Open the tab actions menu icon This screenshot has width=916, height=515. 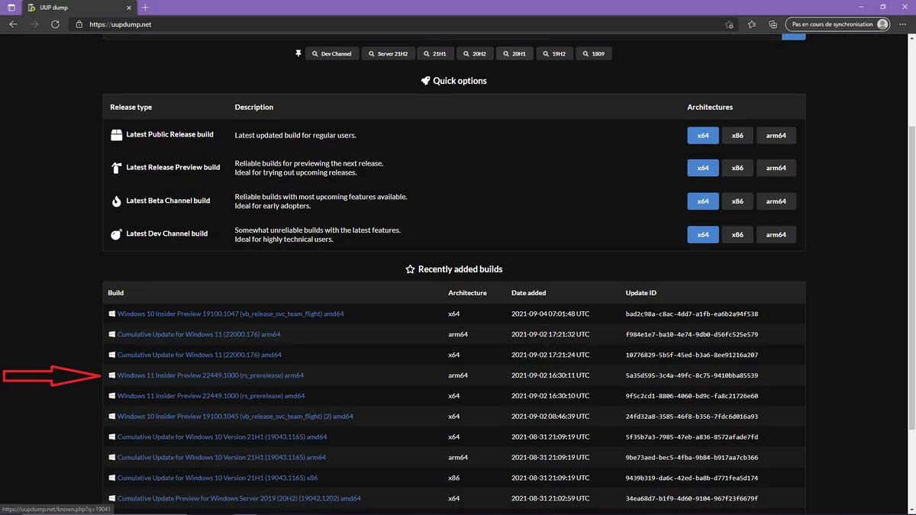pyautogui.click(x=11, y=8)
